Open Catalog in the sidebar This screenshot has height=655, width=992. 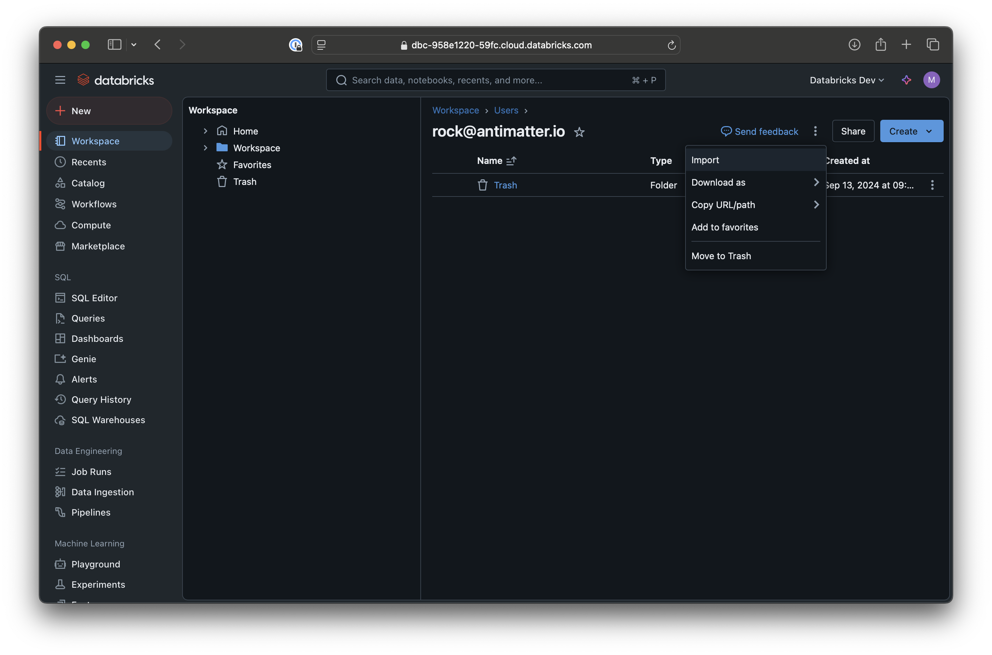[109, 183]
